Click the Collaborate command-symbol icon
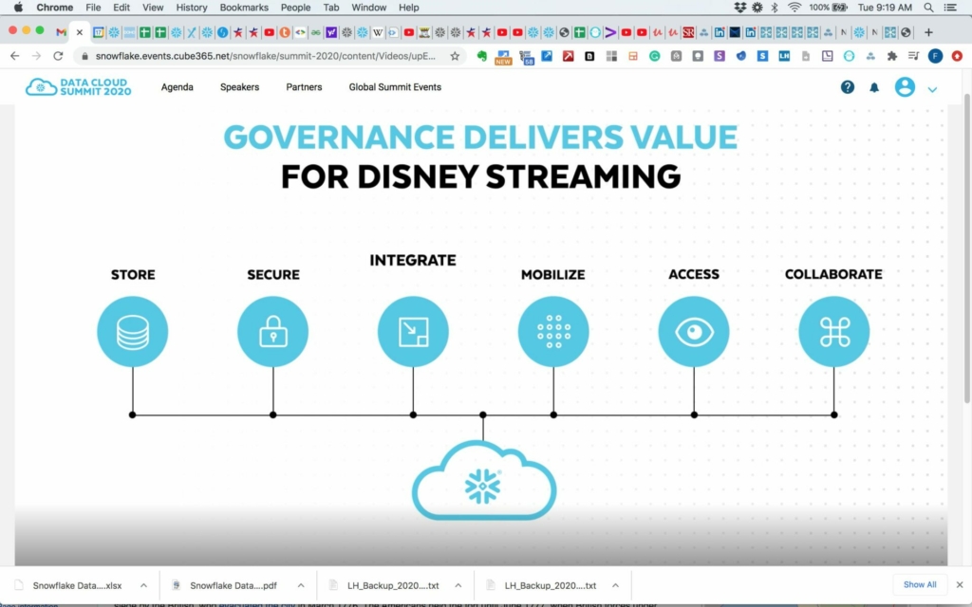 pyautogui.click(x=833, y=331)
